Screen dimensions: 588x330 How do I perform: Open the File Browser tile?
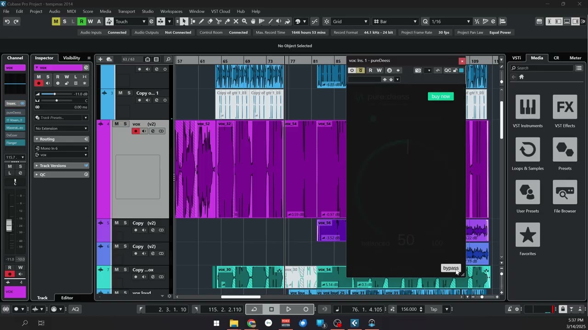pos(565,192)
